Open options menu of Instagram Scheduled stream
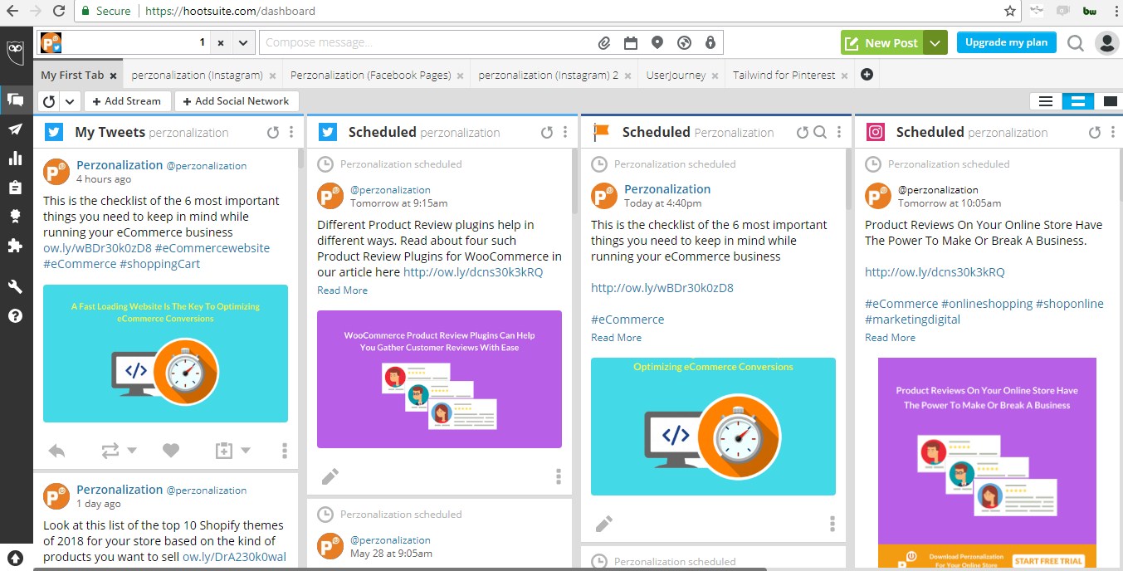The width and height of the screenshot is (1123, 571). [x=1113, y=132]
